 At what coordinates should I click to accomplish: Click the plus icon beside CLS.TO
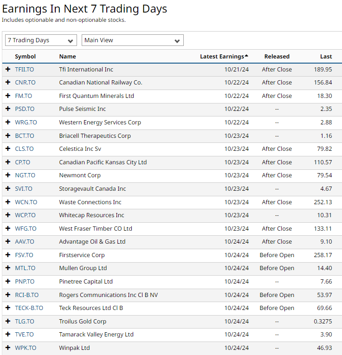[x=7, y=149]
